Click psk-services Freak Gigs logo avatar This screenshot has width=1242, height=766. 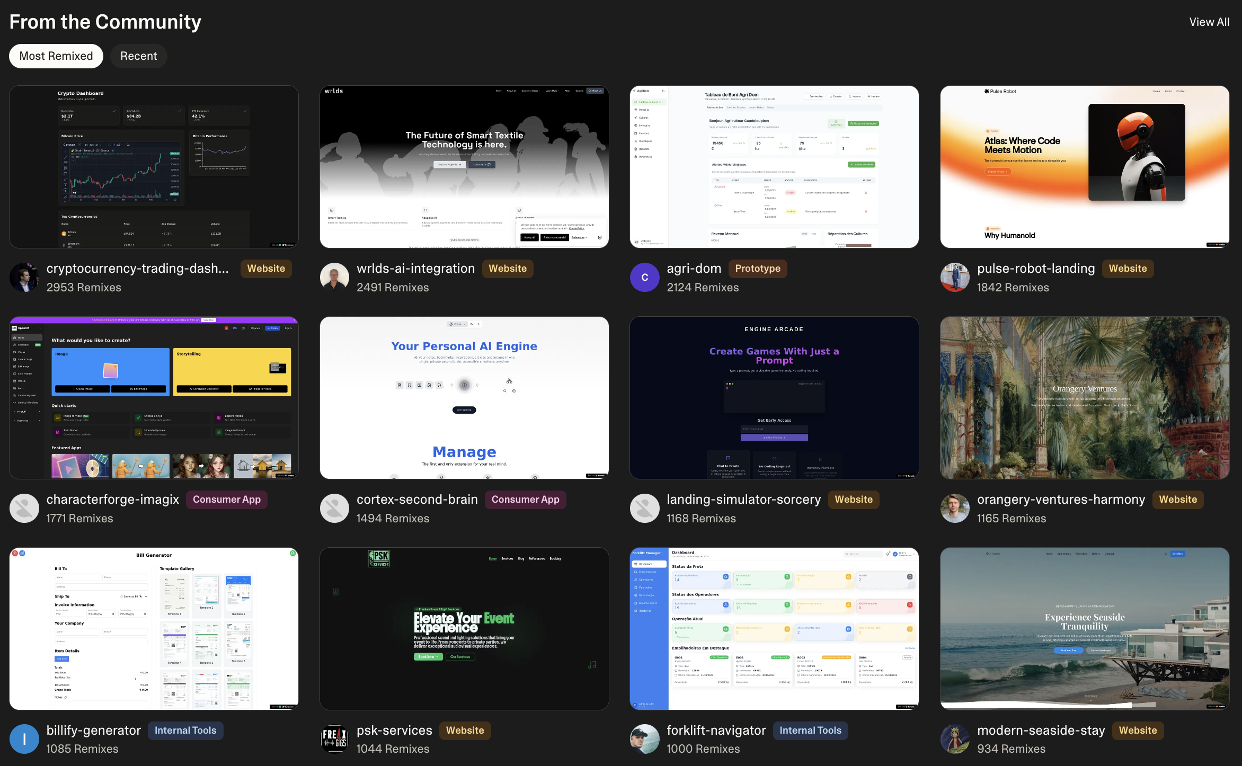tap(334, 739)
